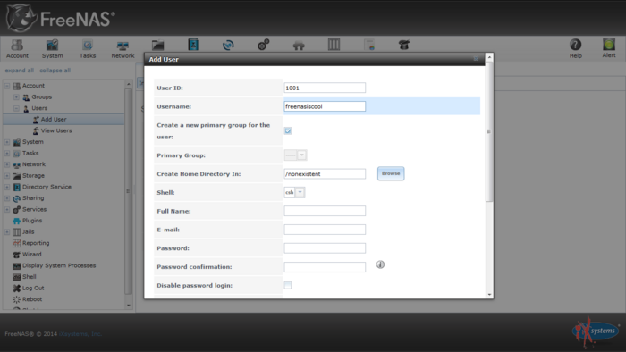Open the Help icon
Screen dimensions: 626x352
coord(575,48)
